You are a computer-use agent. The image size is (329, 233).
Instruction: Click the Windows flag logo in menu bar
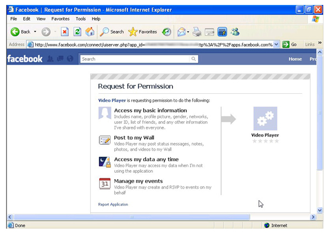pos(315,19)
